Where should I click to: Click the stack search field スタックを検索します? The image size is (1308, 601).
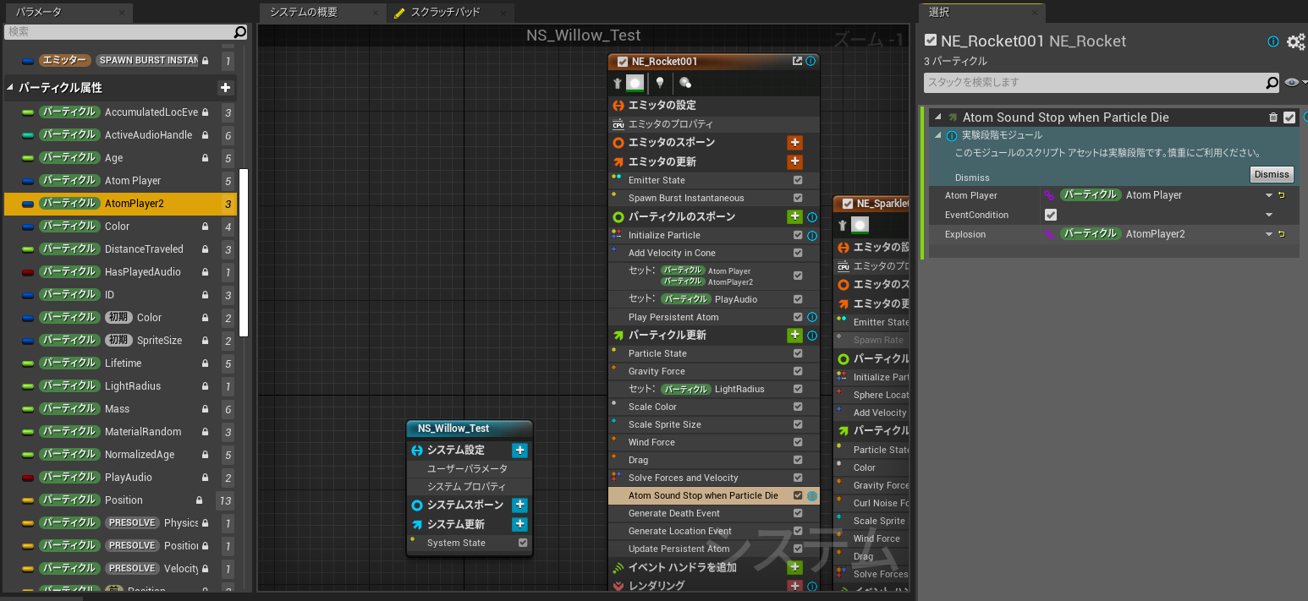pos(1093,83)
